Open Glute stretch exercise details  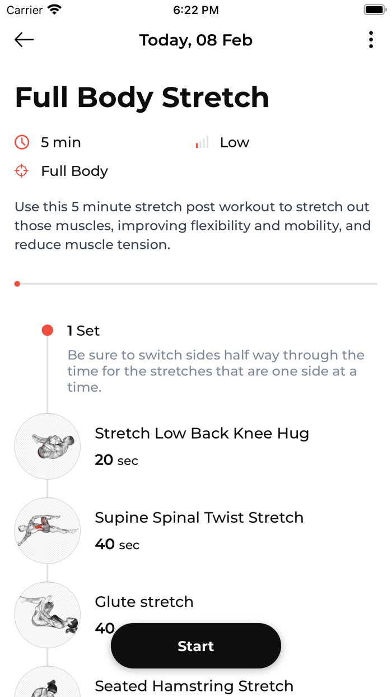[144, 601]
